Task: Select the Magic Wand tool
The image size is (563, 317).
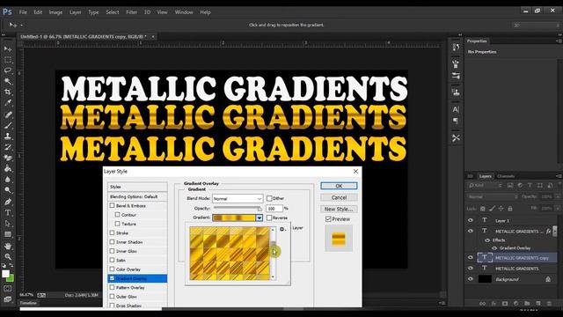Action: pyautogui.click(x=8, y=81)
